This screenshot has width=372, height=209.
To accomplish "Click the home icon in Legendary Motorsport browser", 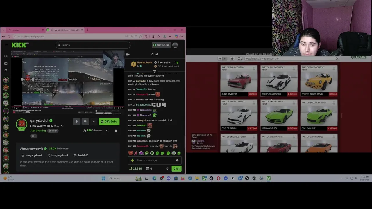I will 232,59.
